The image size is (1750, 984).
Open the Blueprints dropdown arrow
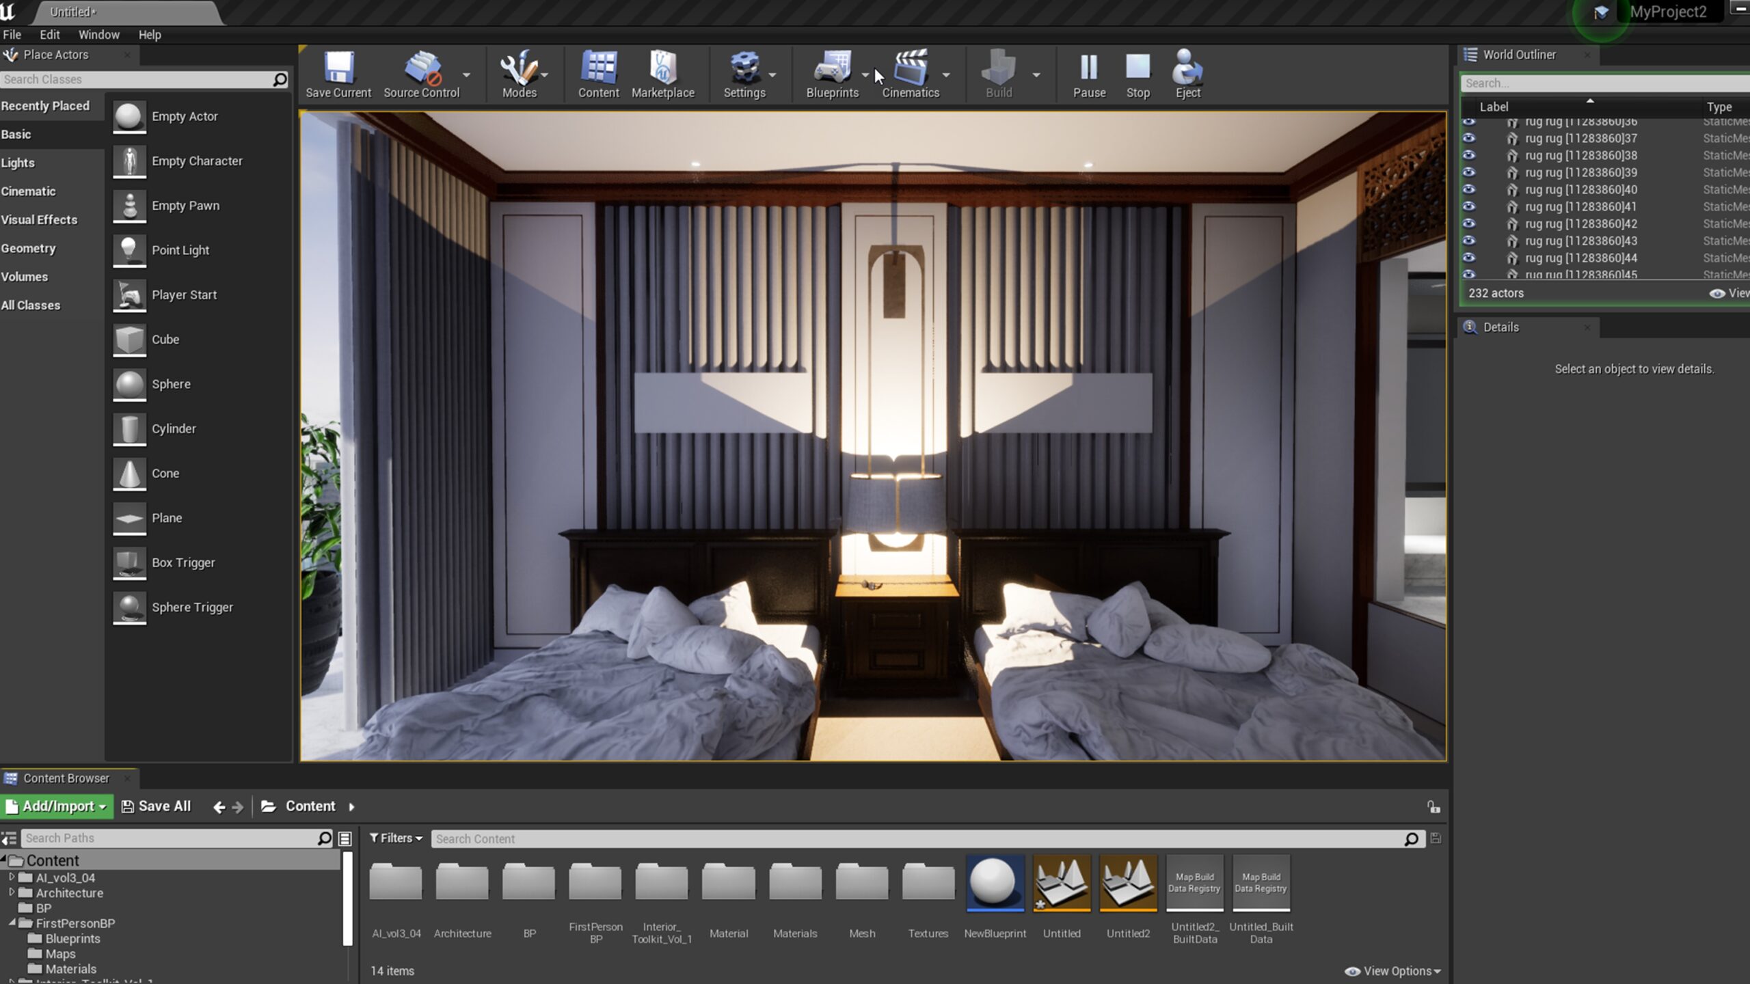pos(865,75)
